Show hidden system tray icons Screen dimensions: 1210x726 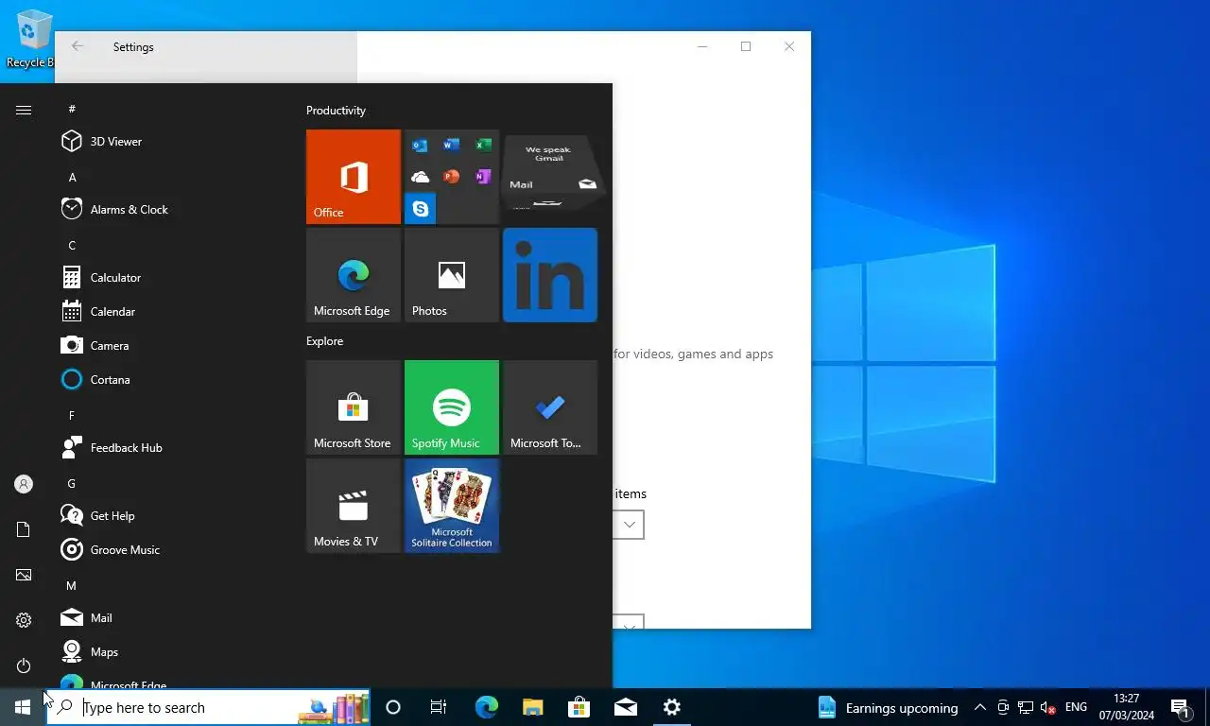[979, 707]
